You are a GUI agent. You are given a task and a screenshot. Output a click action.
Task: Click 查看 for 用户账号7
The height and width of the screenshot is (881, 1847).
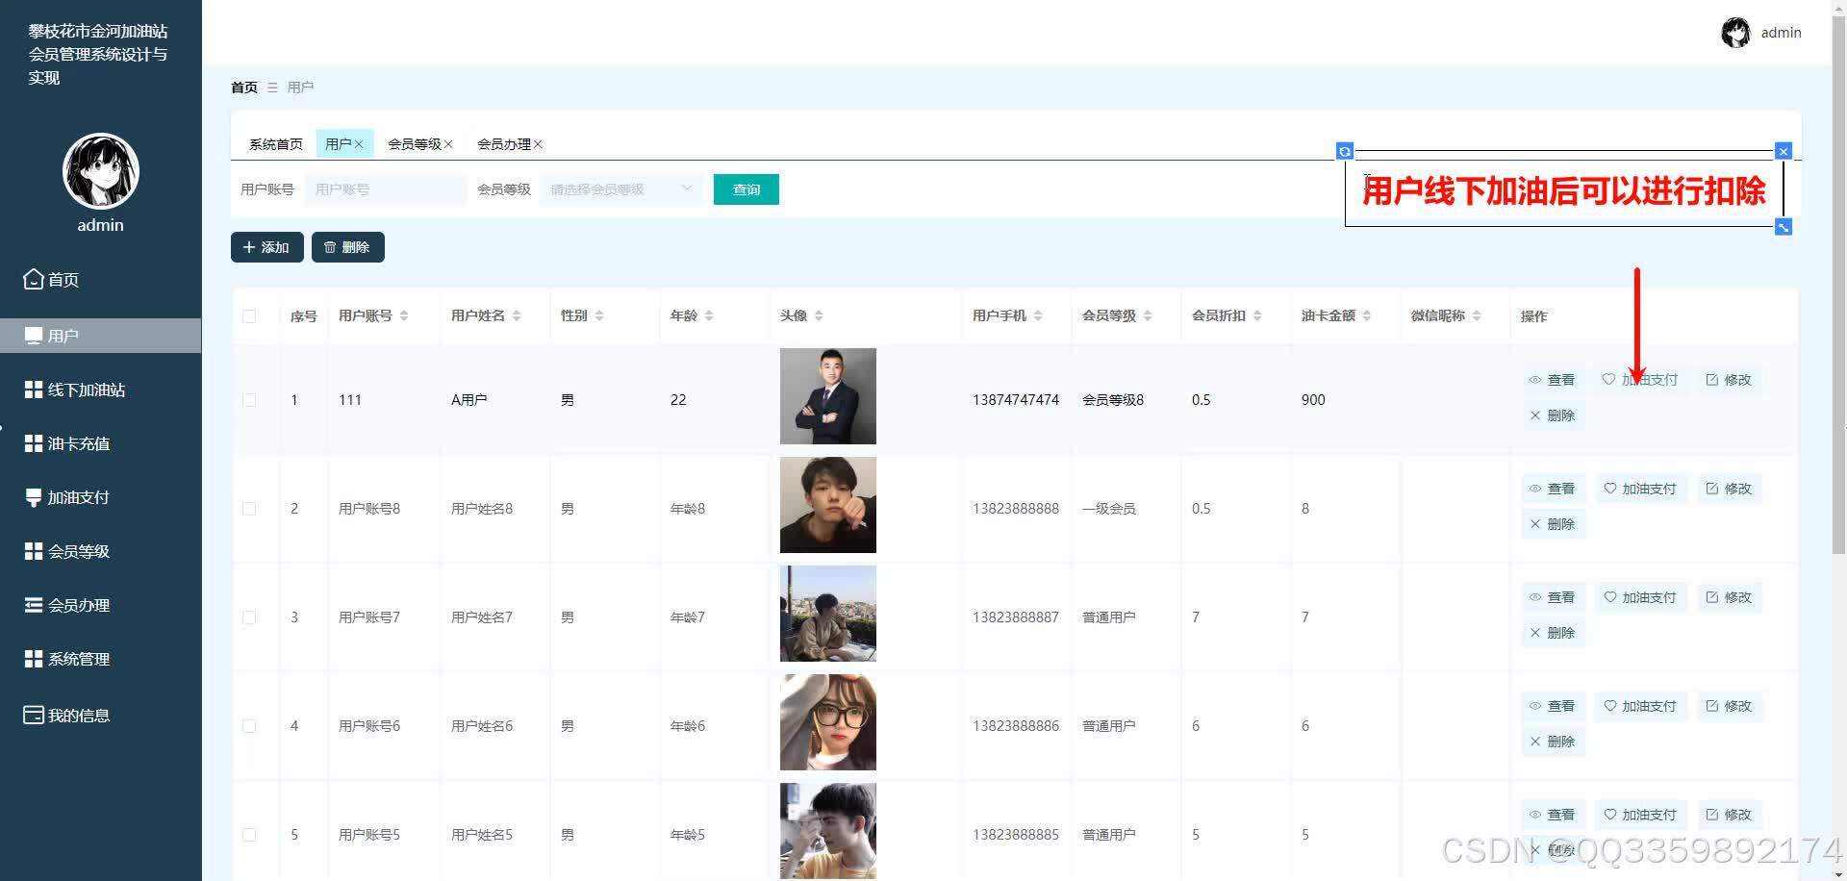[x=1552, y=597]
